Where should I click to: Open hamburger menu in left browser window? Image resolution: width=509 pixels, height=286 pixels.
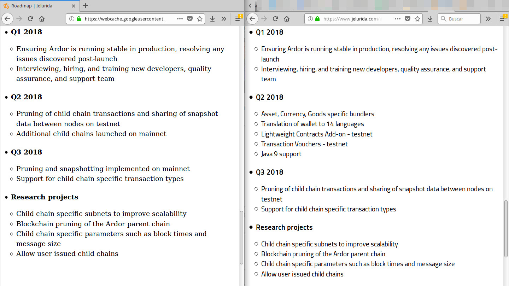point(238,19)
